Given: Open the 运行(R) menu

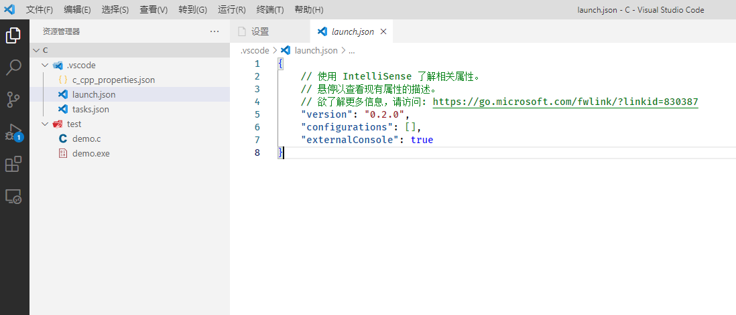Looking at the screenshot, I should 231,10.
